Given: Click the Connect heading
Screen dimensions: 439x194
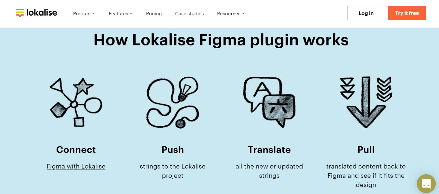Looking at the screenshot, I should (x=76, y=150).
